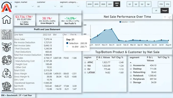The image size is (173, 98).
Task: Open the segment, category dropdown
Action: pyautogui.click(x=70, y=6)
